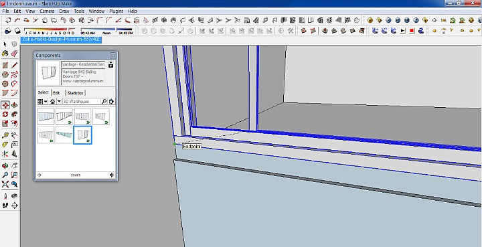This screenshot has width=482, height=247.
Task: Activate the Walk footprints tool
Action: click(x=5, y=205)
